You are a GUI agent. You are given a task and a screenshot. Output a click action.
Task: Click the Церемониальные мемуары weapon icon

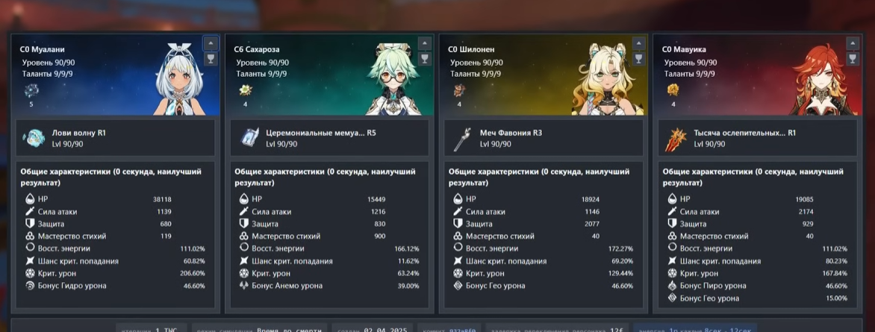point(249,138)
